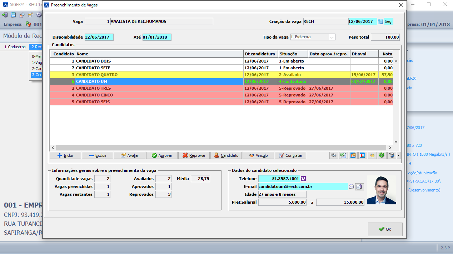
Task: Open dropdown arrow next to filter icon
Action: click(x=398, y=155)
